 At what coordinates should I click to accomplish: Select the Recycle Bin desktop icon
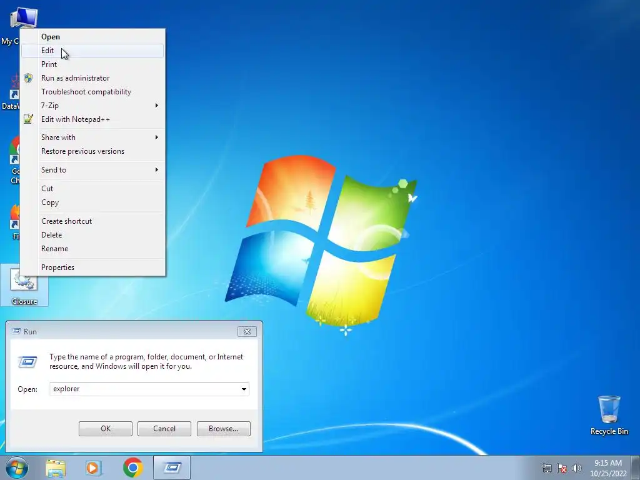pos(609,415)
